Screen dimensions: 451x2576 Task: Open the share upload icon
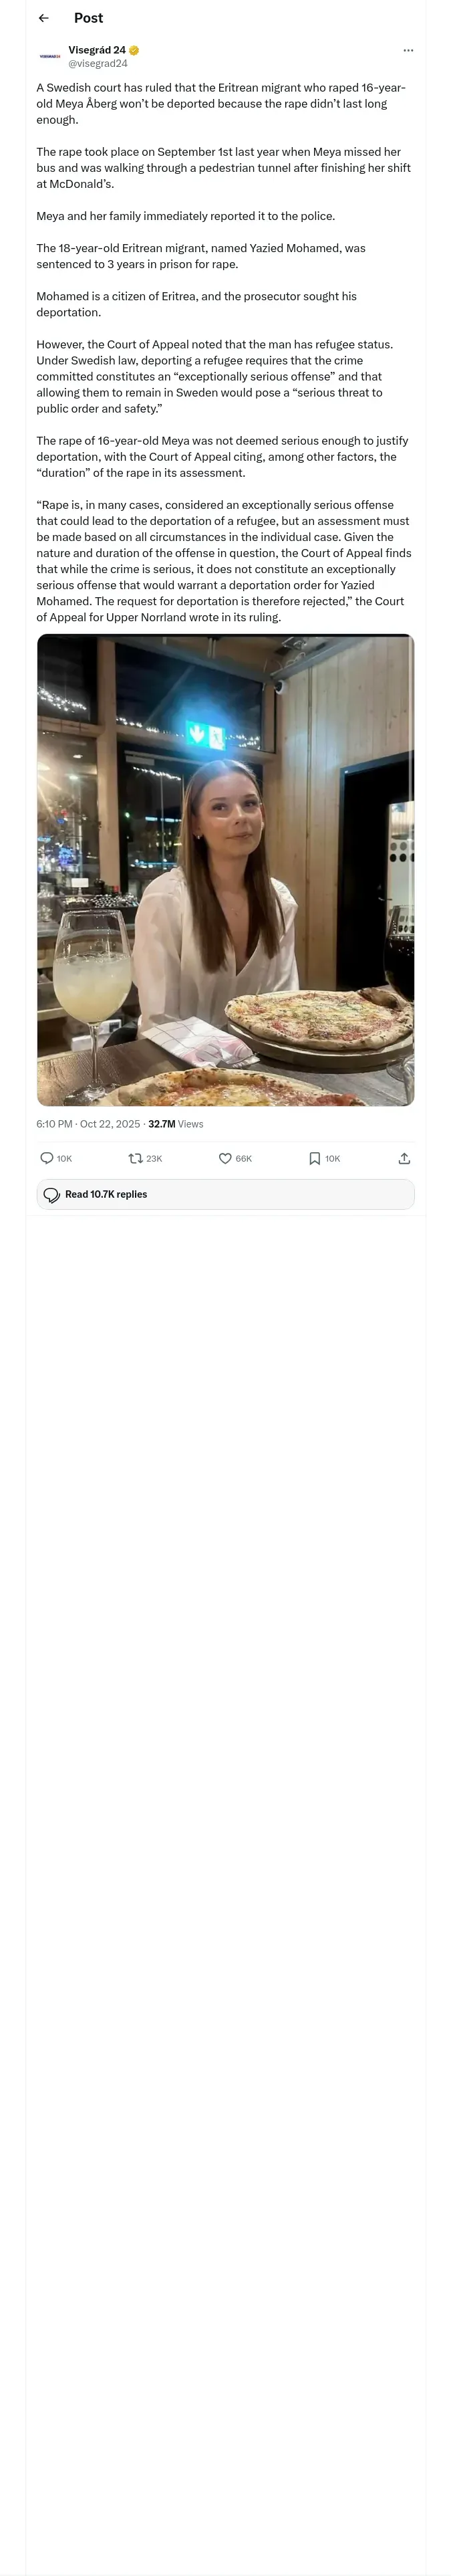pos(404,1158)
